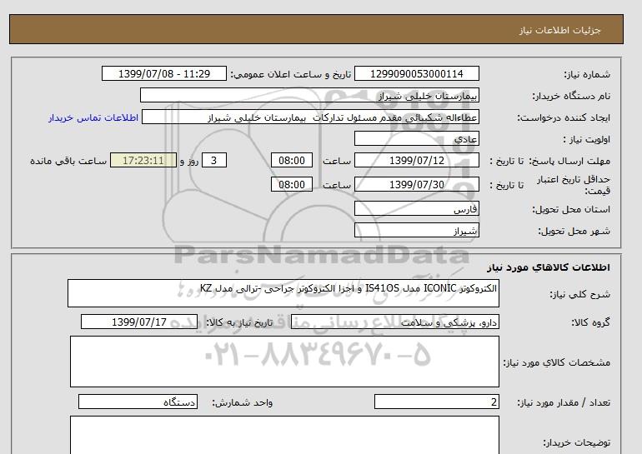
Task: Click the جزئیات اطلاعات نیاز header title
Action: point(559,30)
